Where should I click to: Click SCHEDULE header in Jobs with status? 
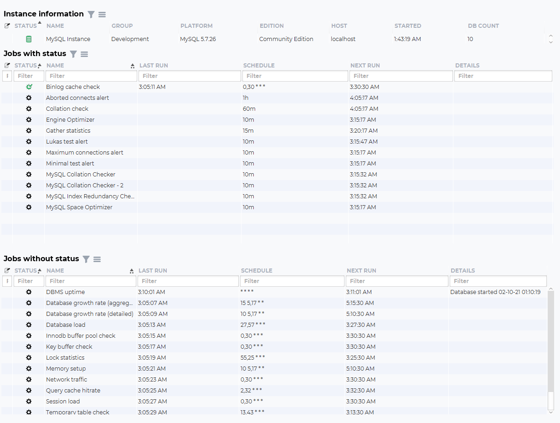(259, 66)
